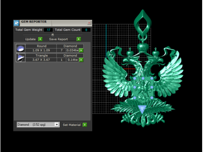Click the GEM REPORTER title text
Screen dimensions: 203x152
[34, 22]
